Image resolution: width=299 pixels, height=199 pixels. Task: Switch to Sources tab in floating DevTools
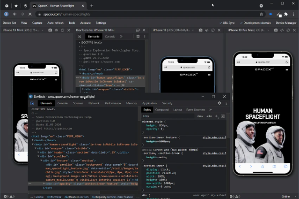pos(78,103)
